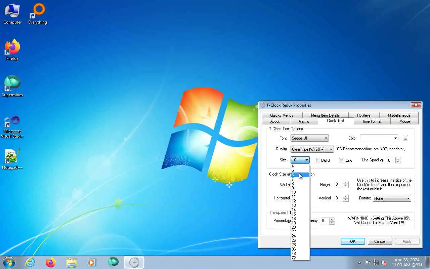Screen dimensions: 430x269
Task: Switch to the Mouse tab
Action: [404, 121]
